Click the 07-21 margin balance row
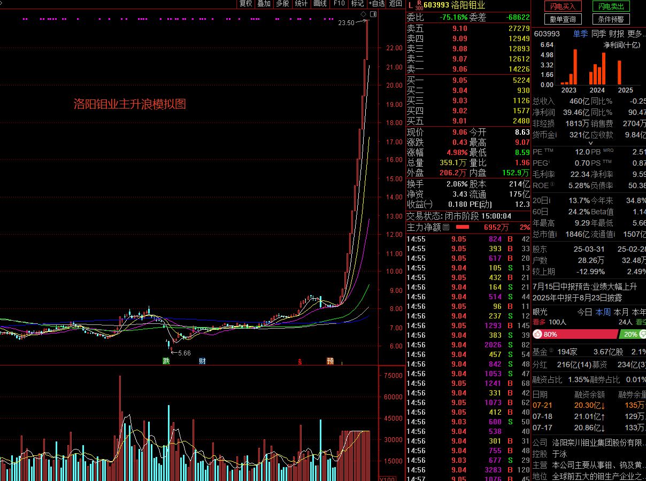Viewport: 646px width, 481px height. tap(589, 405)
